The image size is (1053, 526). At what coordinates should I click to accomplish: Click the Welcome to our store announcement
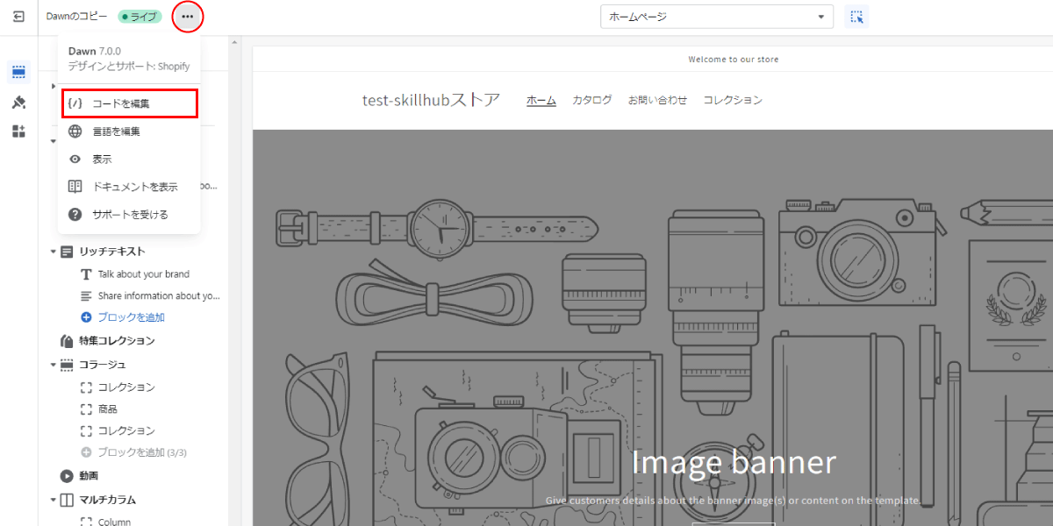coord(733,60)
